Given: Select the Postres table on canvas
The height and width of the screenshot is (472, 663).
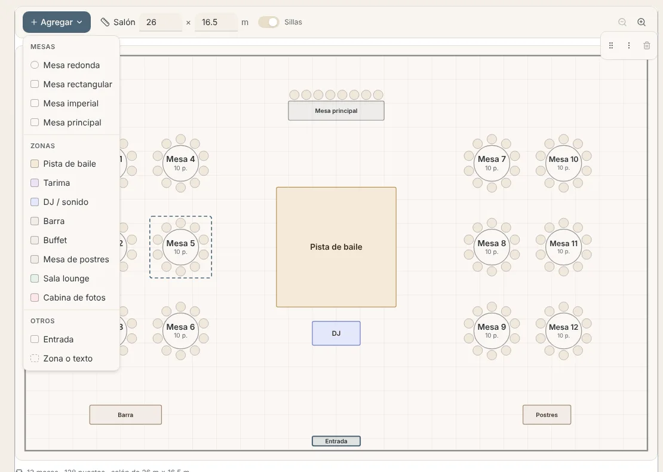Looking at the screenshot, I should point(547,415).
